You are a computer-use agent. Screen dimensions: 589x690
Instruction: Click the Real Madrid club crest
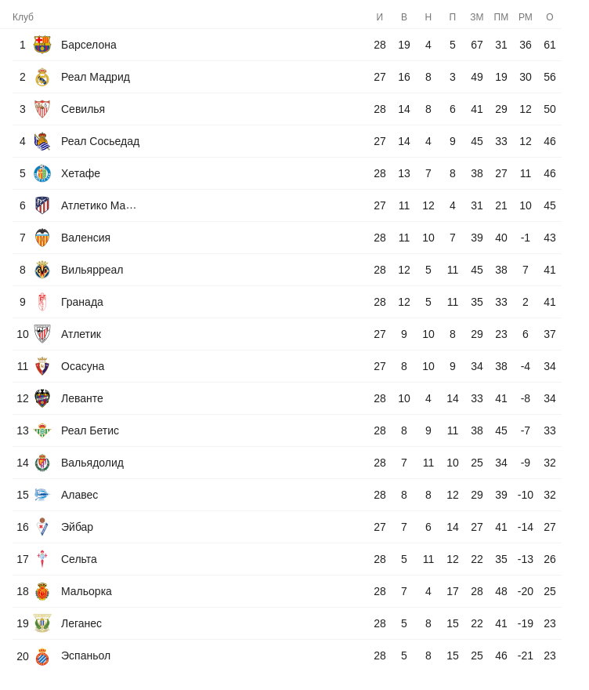[42, 77]
